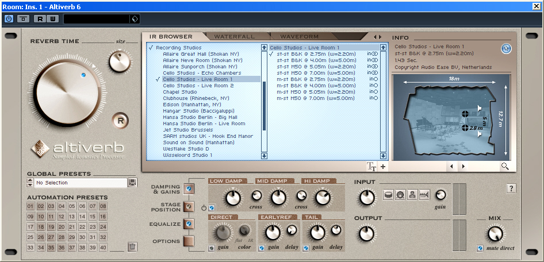
Task: Choose st-st B&K @ 4.00m impulse response
Action: tap(316, 60)
